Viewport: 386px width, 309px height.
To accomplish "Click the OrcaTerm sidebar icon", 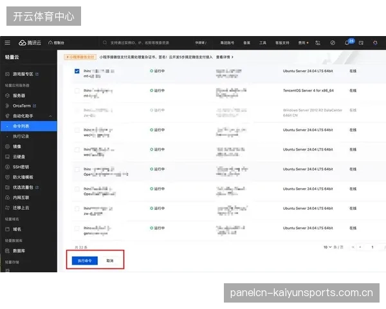I will [x=7, y=106].
